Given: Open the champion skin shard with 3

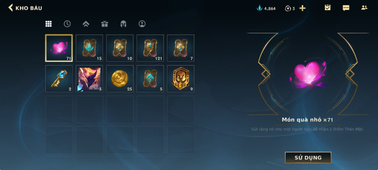Looking at the screenshot, I should 89,78.
